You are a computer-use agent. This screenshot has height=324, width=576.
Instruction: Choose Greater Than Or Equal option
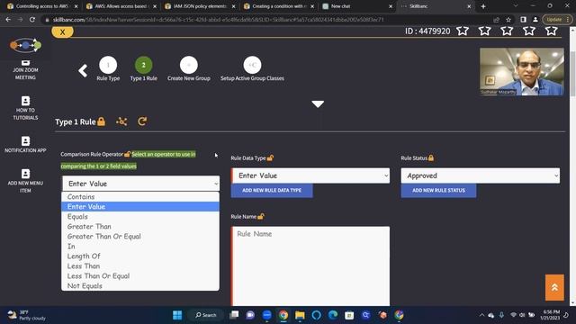point(140,237)
